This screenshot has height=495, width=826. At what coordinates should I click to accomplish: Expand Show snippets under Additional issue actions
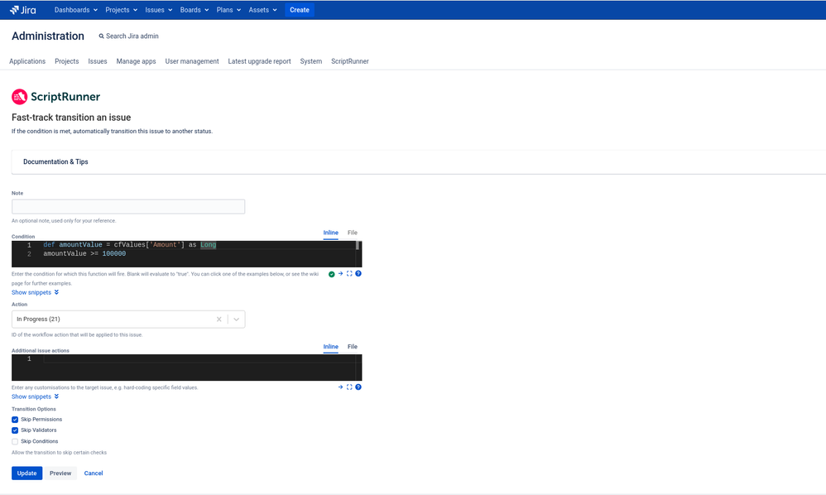tap(36, 396)
